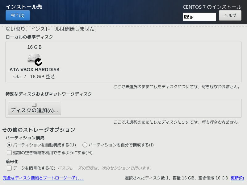Select the ATA VBOX HARDDISK drive icon
247x185 pixels.
34,60
